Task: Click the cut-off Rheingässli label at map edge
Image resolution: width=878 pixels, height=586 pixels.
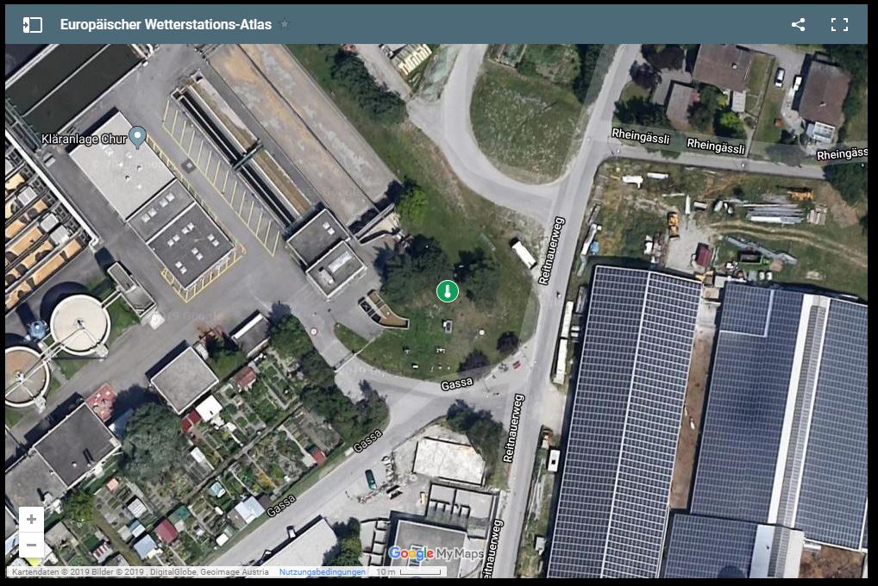Action: point(842,154)
